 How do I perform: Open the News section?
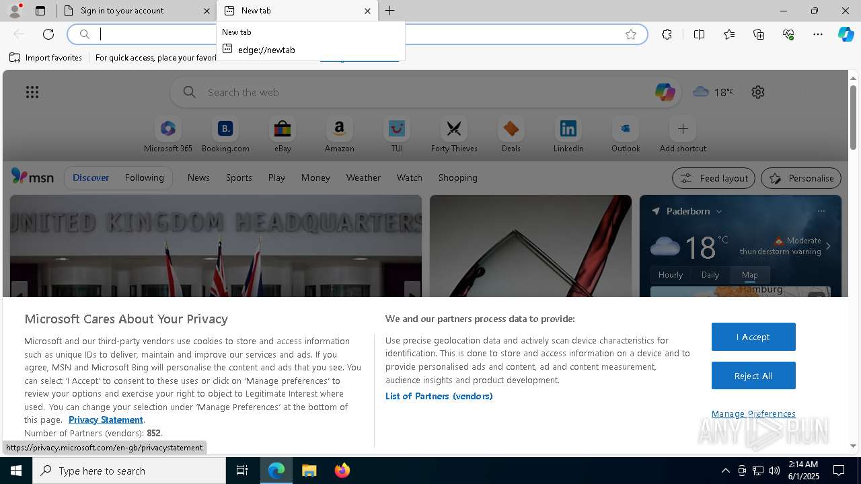point(198,177)
